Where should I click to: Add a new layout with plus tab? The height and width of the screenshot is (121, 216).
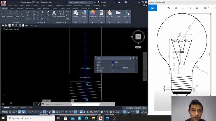pos(31,107)
